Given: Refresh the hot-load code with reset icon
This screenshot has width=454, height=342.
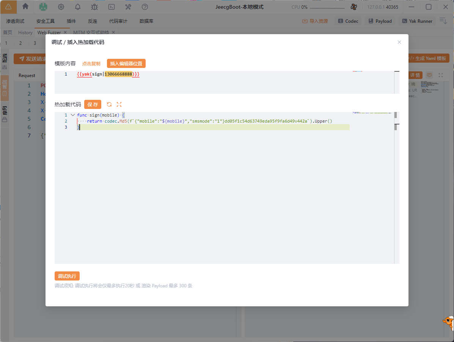Looking at the screenshot, I should (x=109, y=104).
